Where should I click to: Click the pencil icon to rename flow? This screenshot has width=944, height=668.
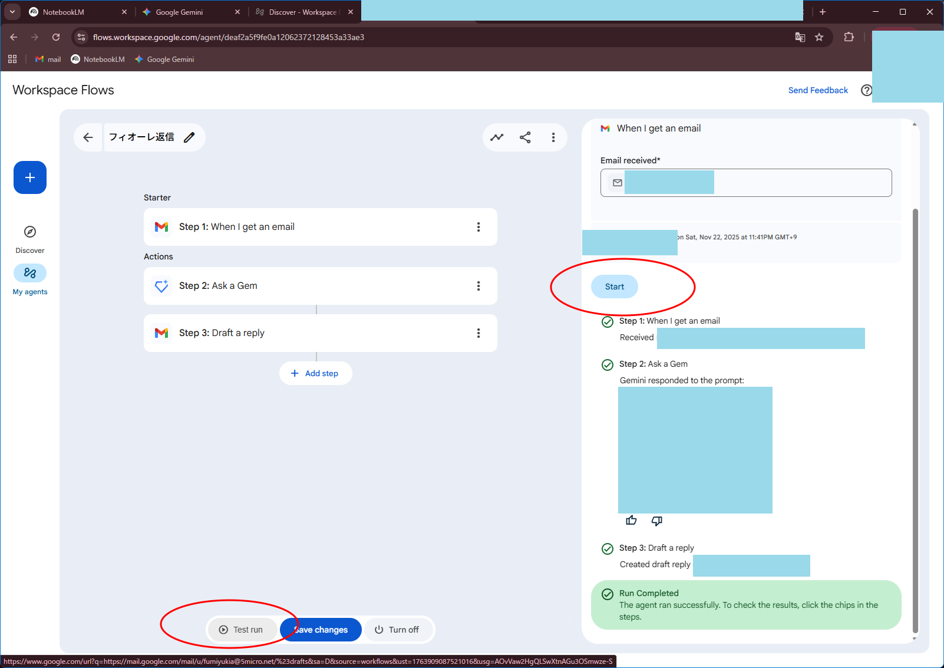click(189, 137)
